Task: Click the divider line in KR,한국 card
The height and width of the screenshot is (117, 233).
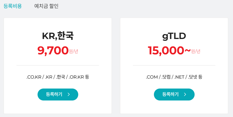Action: pos(58,65)
